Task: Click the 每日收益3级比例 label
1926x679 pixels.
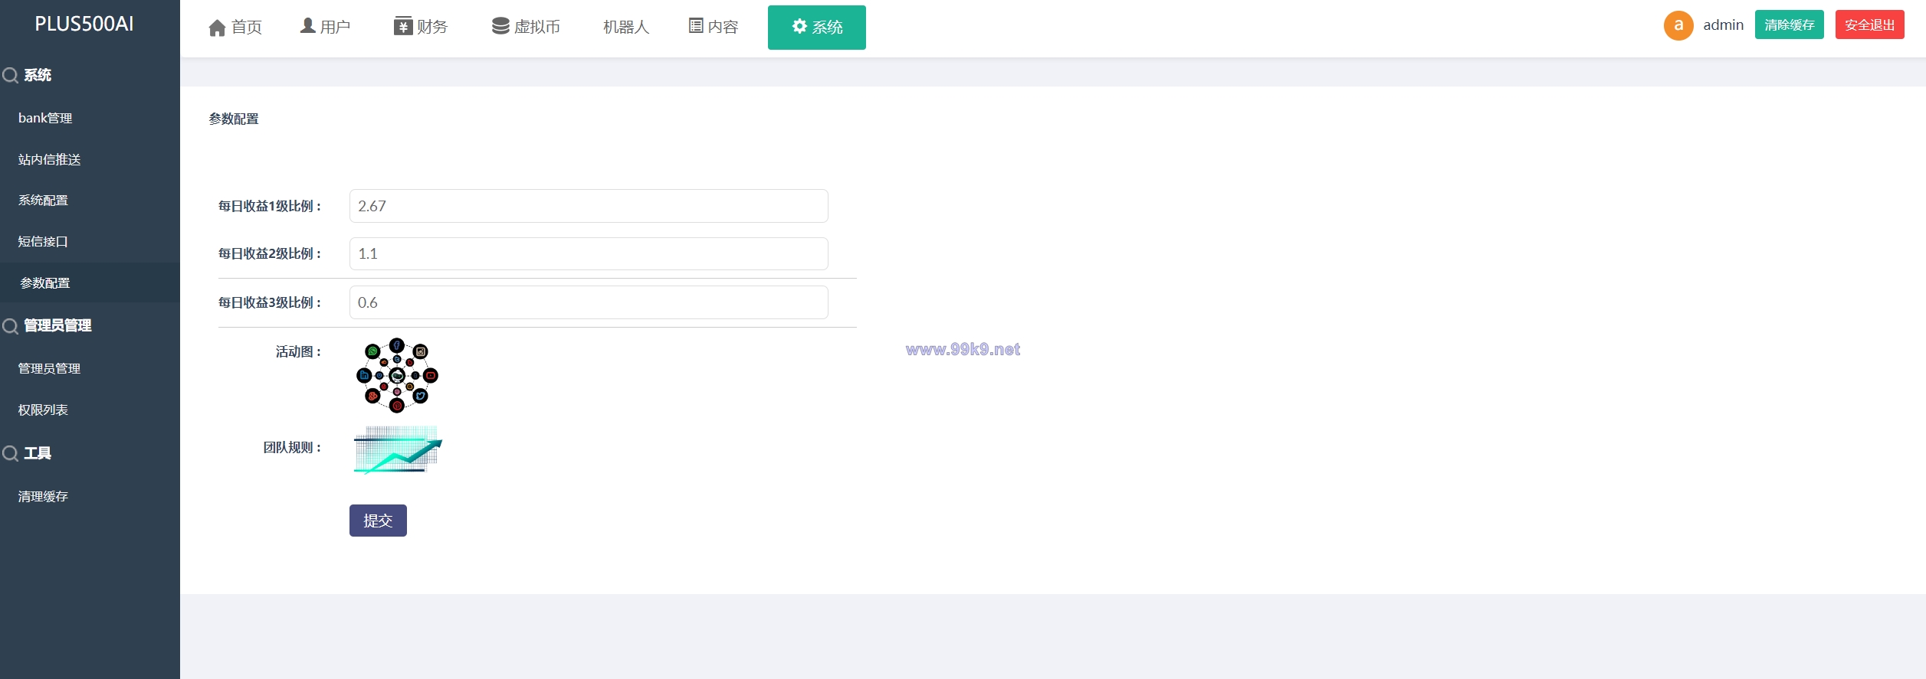Action: click(270, 303)
